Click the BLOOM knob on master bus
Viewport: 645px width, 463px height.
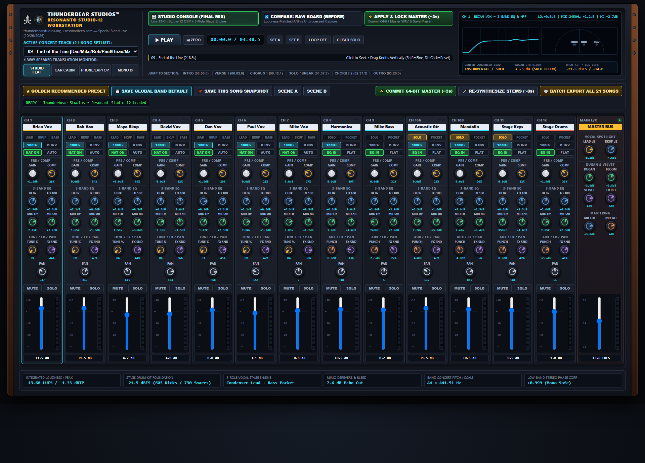[x=611, y=177]
